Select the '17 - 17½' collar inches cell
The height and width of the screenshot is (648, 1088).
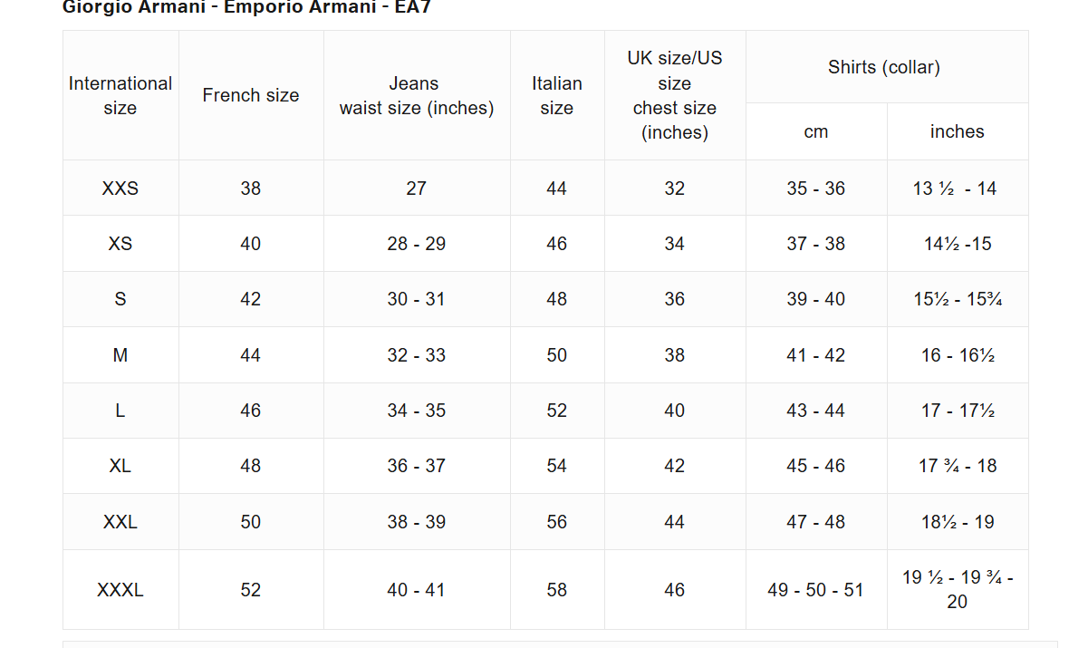(x=958, y=411)
